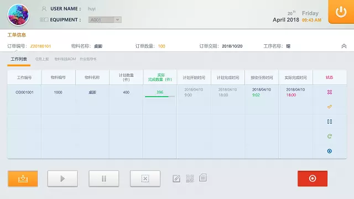This screenshot has width=354, height=199.
Task: Open the 任务上报 tab
Action: pyautogui.click(x=42, y=59)
